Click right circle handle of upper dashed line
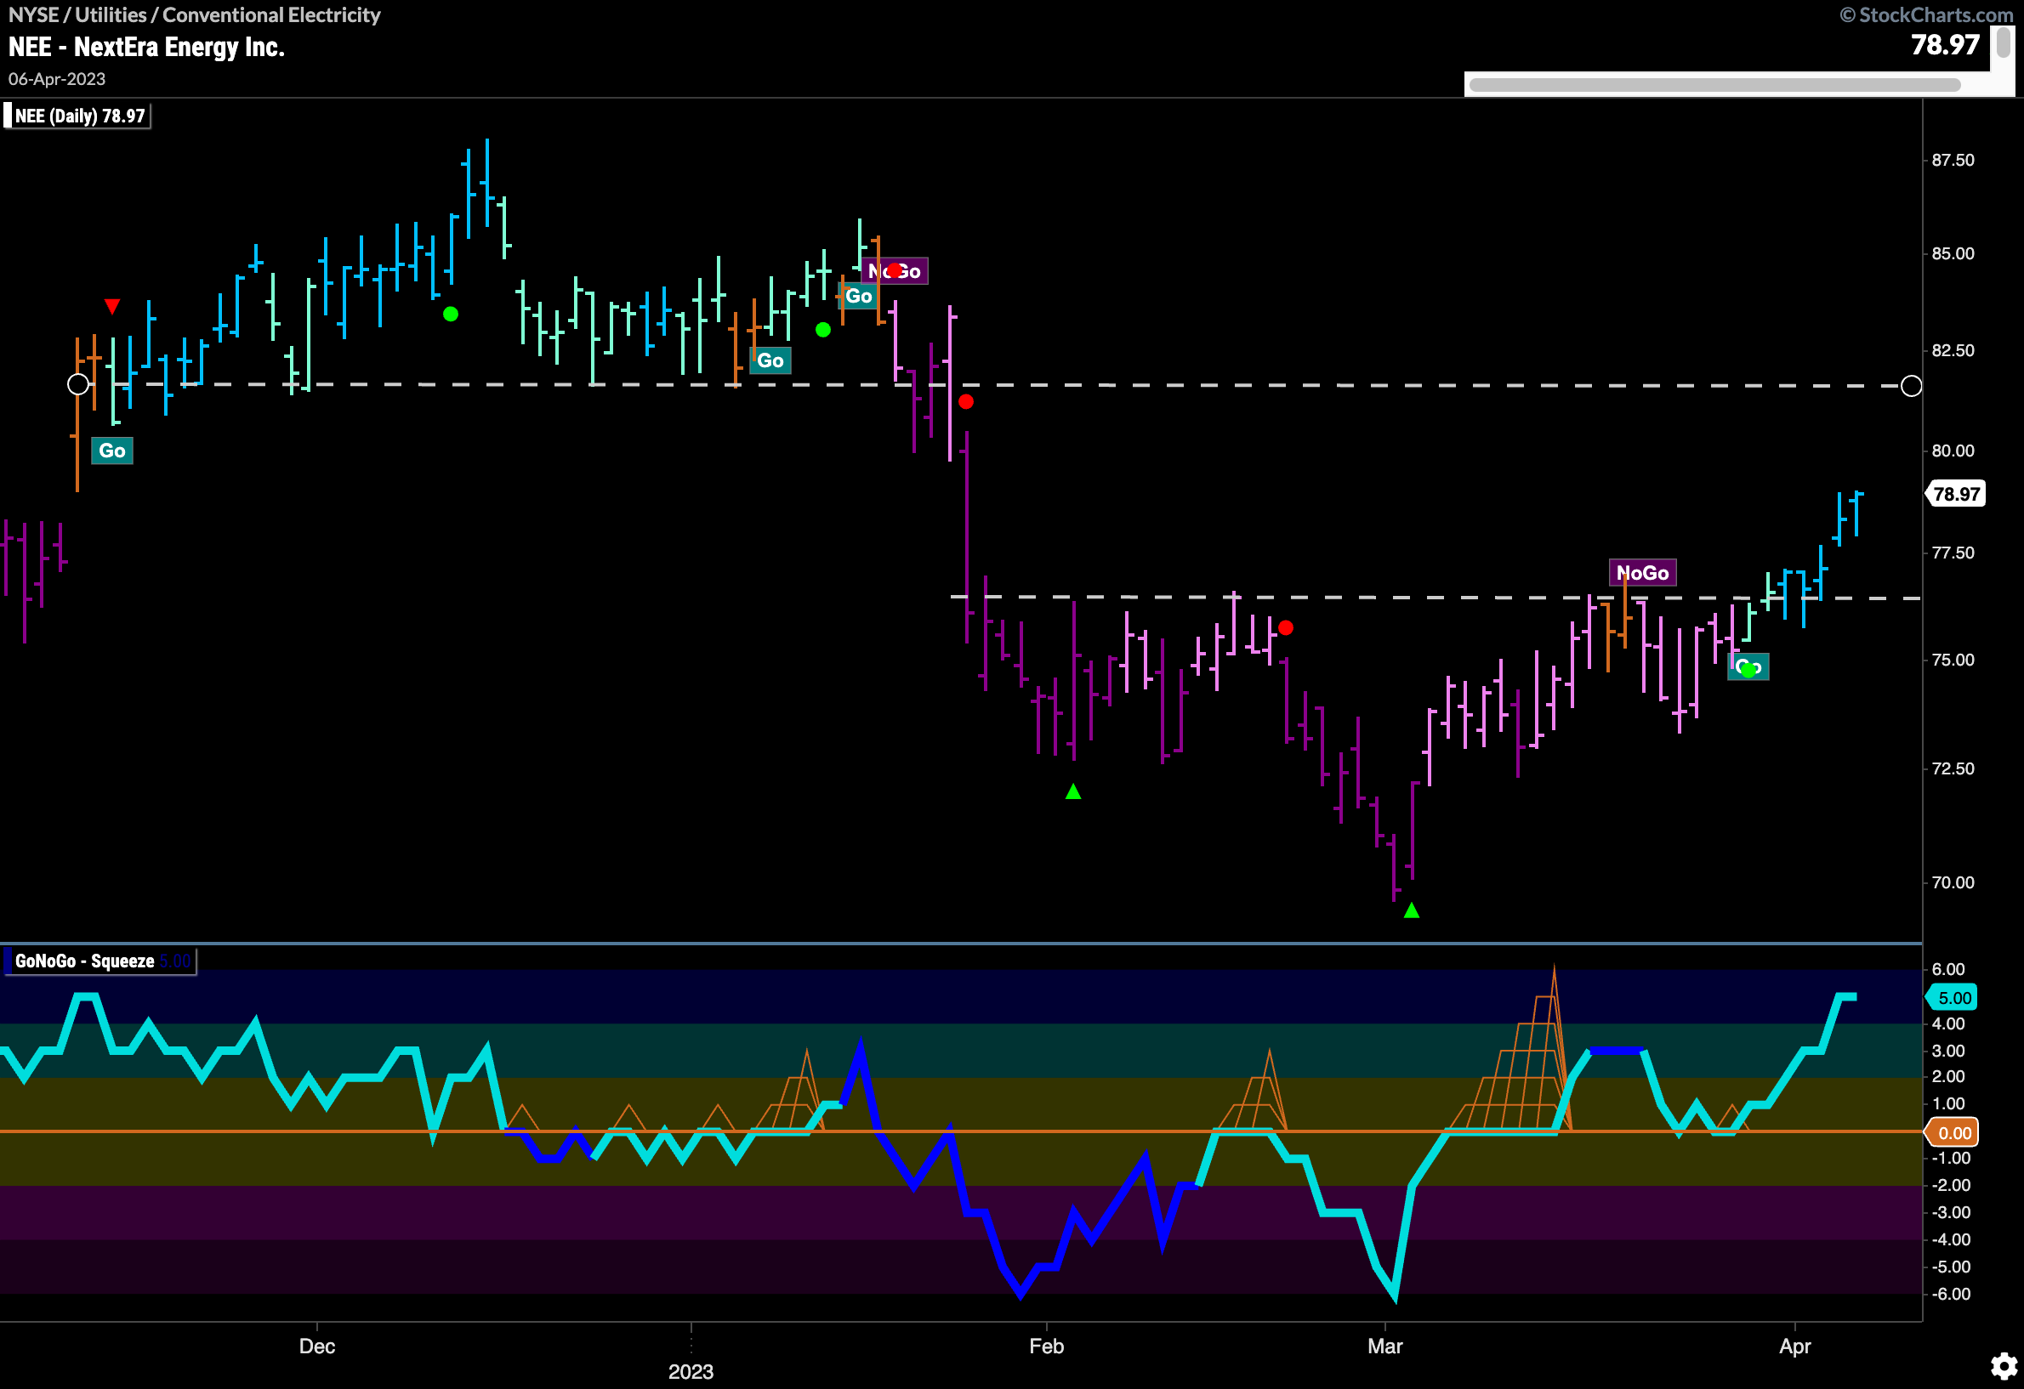 click(x=1911, y=386)
